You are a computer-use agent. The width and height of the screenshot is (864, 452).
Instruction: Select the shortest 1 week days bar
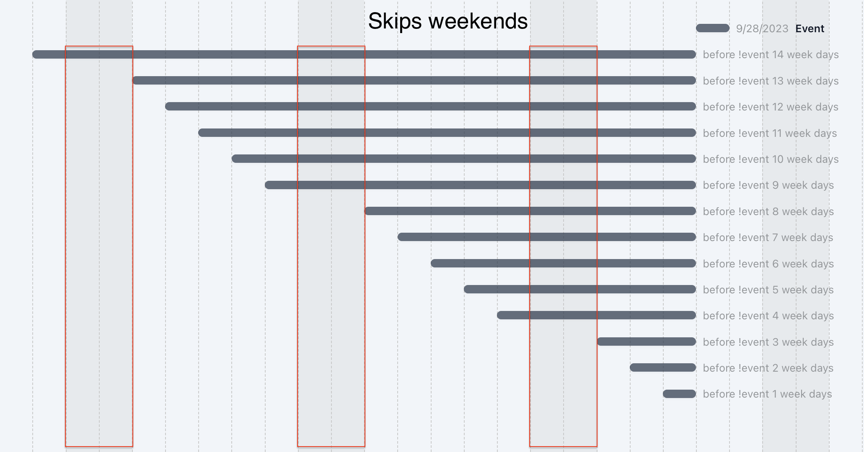(x=679, y=394)
